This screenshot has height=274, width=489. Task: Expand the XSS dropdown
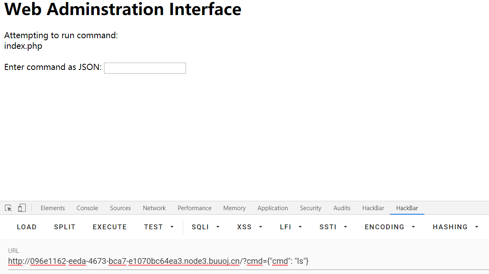pos(250,227)
